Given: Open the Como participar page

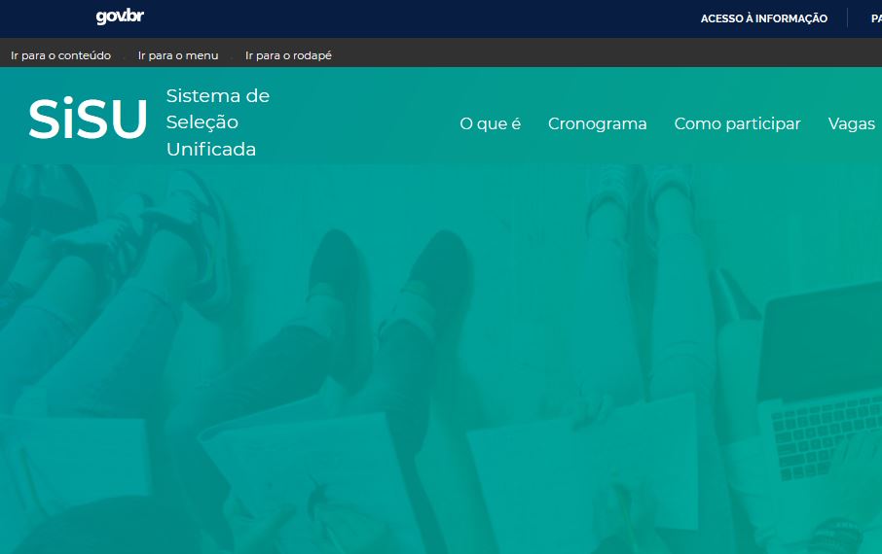Looking at the screenshot, I should tap(737, 123).
